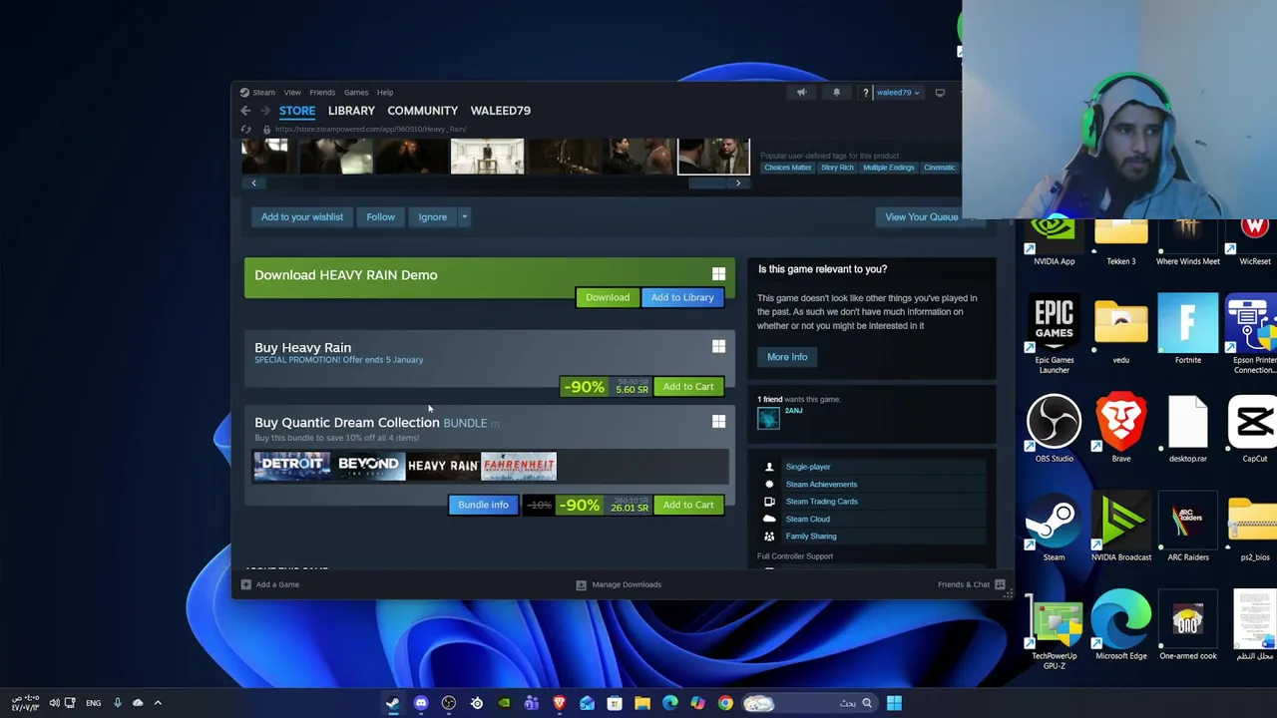Open Steam announcements megaphone icon

pyautogui.click(x=801, y=93)
